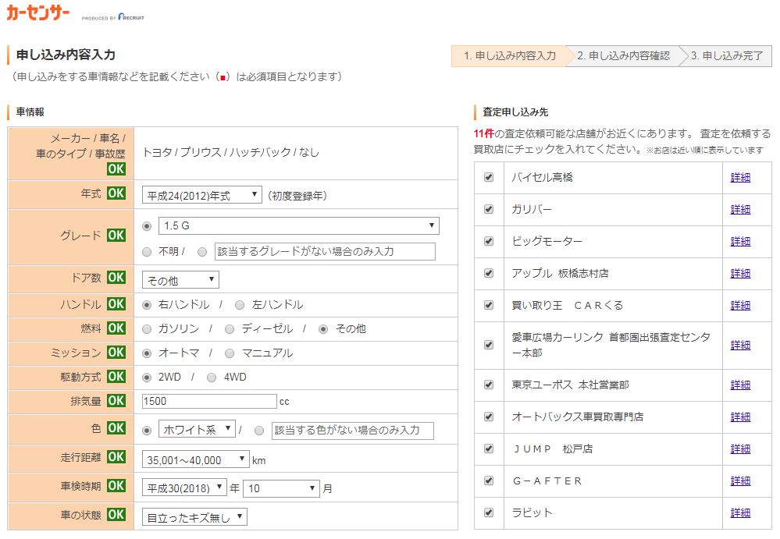Uncheck the バイセル高橋 checkbox
Image resolution: width=780 pixels, height=539 pixels.
[489, 177]
